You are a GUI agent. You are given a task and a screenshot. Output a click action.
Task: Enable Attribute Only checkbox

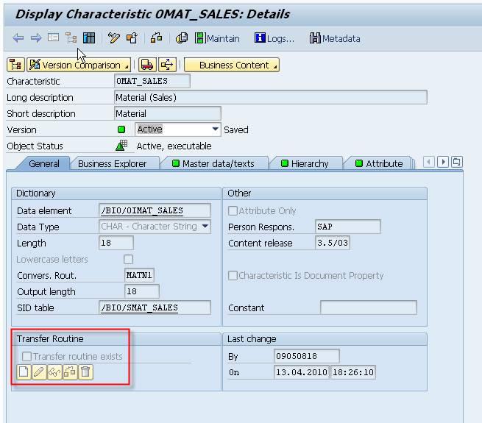233,211
